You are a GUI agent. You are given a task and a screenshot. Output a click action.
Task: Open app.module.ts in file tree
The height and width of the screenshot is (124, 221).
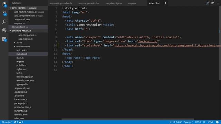point(26,39)
